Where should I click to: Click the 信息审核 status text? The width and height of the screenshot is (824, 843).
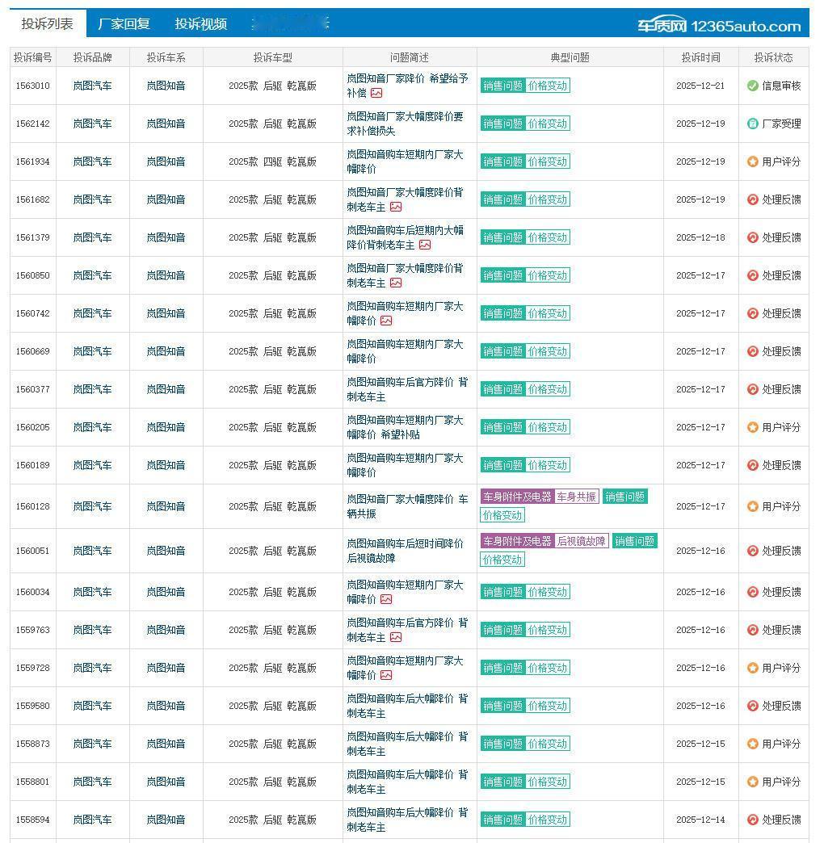[781, 86]
